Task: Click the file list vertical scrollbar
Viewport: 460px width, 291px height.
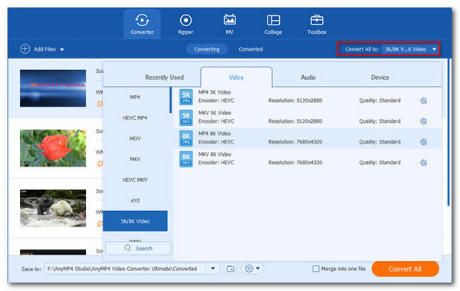Action: pos(449,132)
